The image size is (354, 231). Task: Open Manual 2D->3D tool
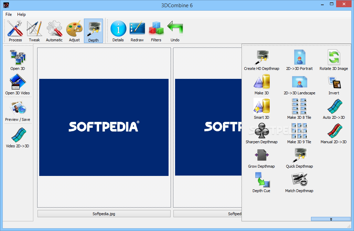pyautogui.click(x=334, y=134)
